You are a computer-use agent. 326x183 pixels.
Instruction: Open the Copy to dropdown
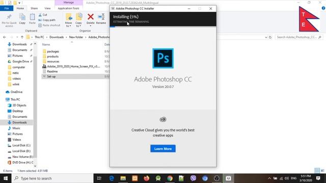78,20
